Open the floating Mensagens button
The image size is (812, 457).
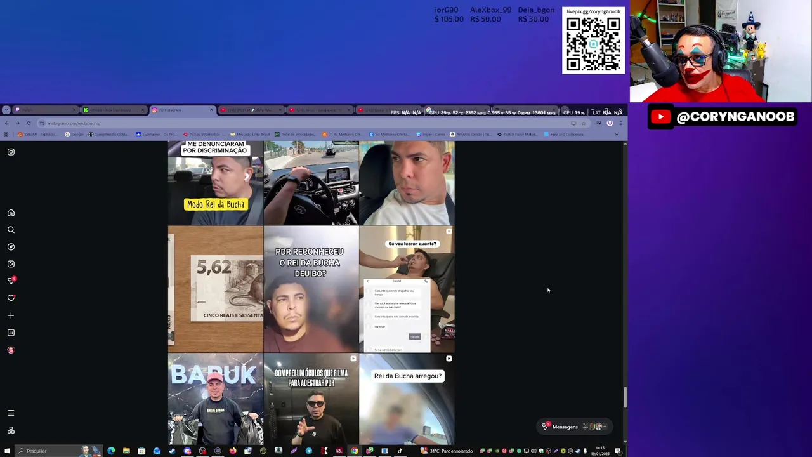pos(574,427)
